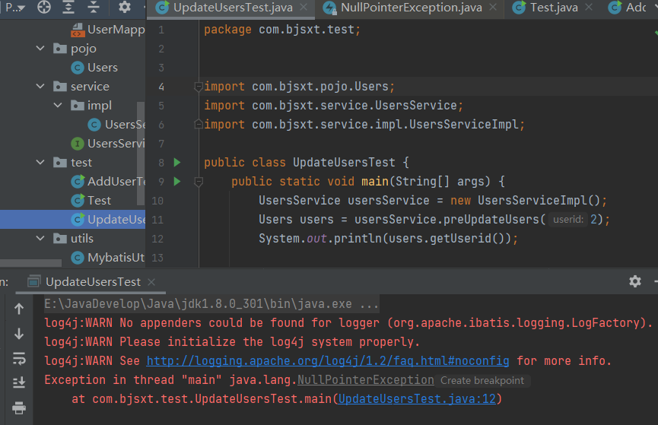The height and width of the screenshot is (425, 658).
Task: Close the Test.java editor tab
Action: pyautogui.click(x=589, y=8)
